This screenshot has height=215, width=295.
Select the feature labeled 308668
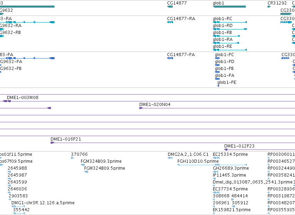click(x=221, y=196)
